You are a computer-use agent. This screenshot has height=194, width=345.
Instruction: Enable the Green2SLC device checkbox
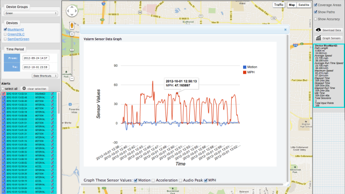tap(5, 34)
